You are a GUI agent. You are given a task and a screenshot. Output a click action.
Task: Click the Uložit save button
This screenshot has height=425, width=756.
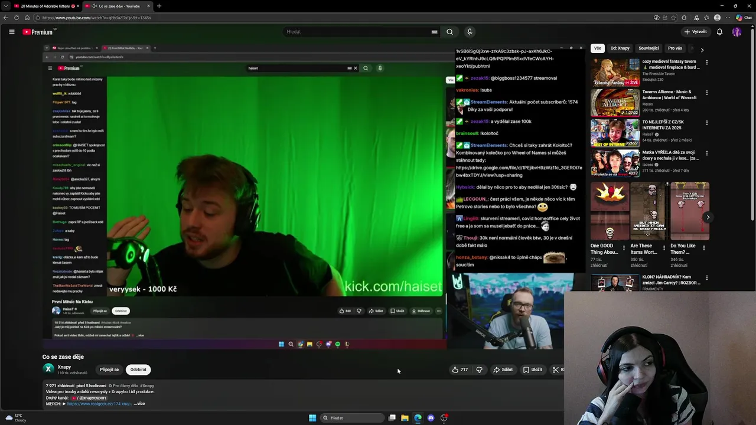pos(532,370)
